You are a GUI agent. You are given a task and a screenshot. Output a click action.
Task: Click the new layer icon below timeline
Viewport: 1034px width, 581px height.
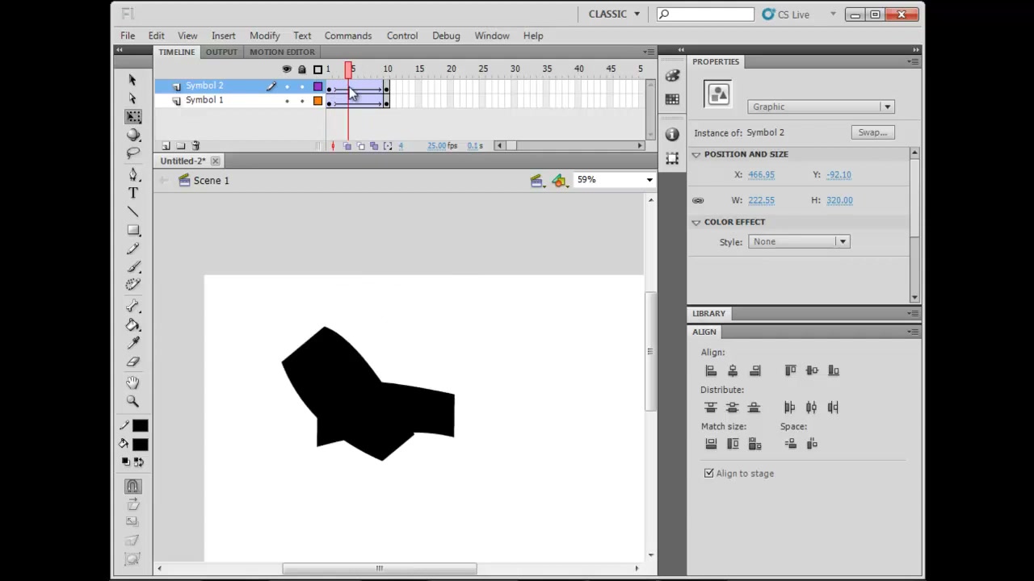[166, 146]
